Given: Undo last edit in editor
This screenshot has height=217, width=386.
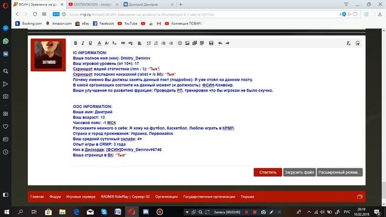Looking at the screenshot, I should pos(220,43).
